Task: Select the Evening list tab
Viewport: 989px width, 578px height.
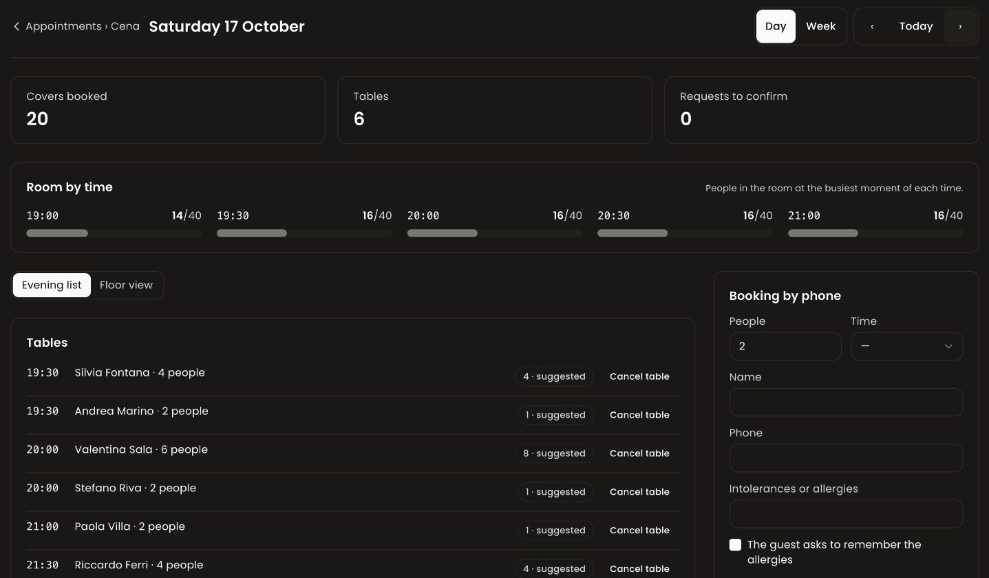Action: point(52,285)
